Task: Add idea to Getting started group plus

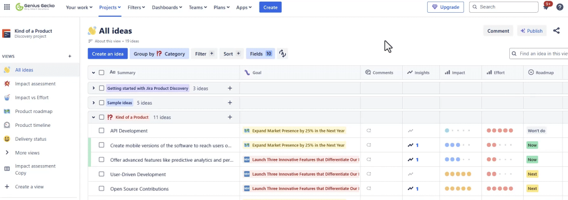Action: coord(230,88)
